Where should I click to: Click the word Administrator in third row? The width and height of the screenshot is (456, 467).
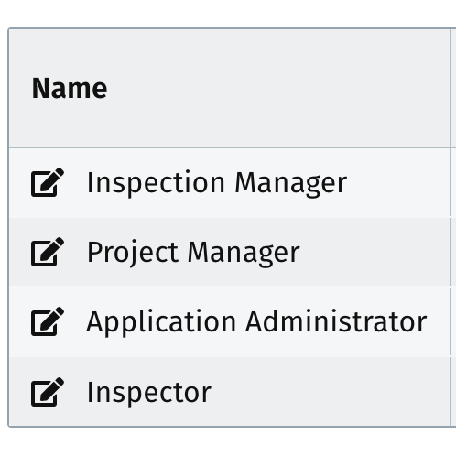(336, 321)
